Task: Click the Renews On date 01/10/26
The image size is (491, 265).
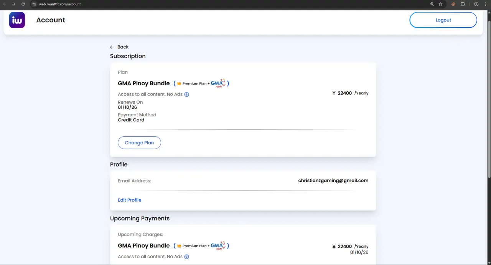Action: [127, 108]
